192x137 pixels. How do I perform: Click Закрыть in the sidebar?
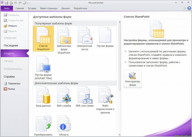point(10,31)
